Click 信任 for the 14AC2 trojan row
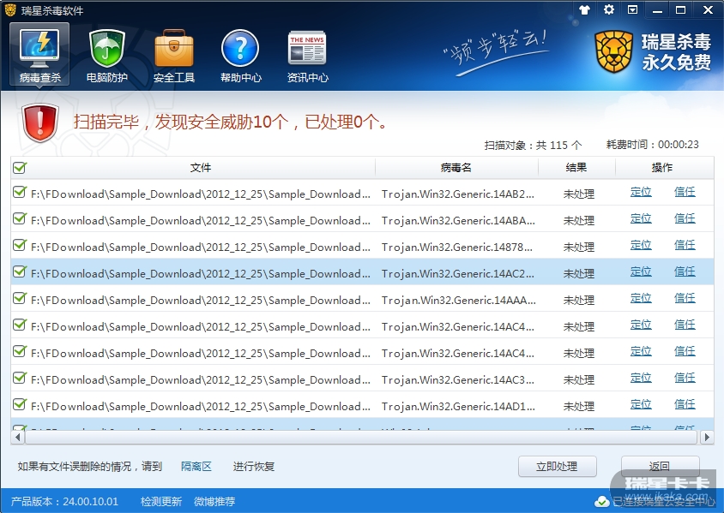 pos(685,271)
